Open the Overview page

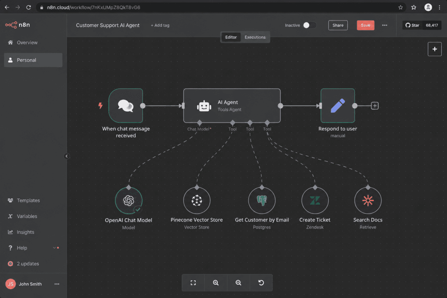click(33, 42)
